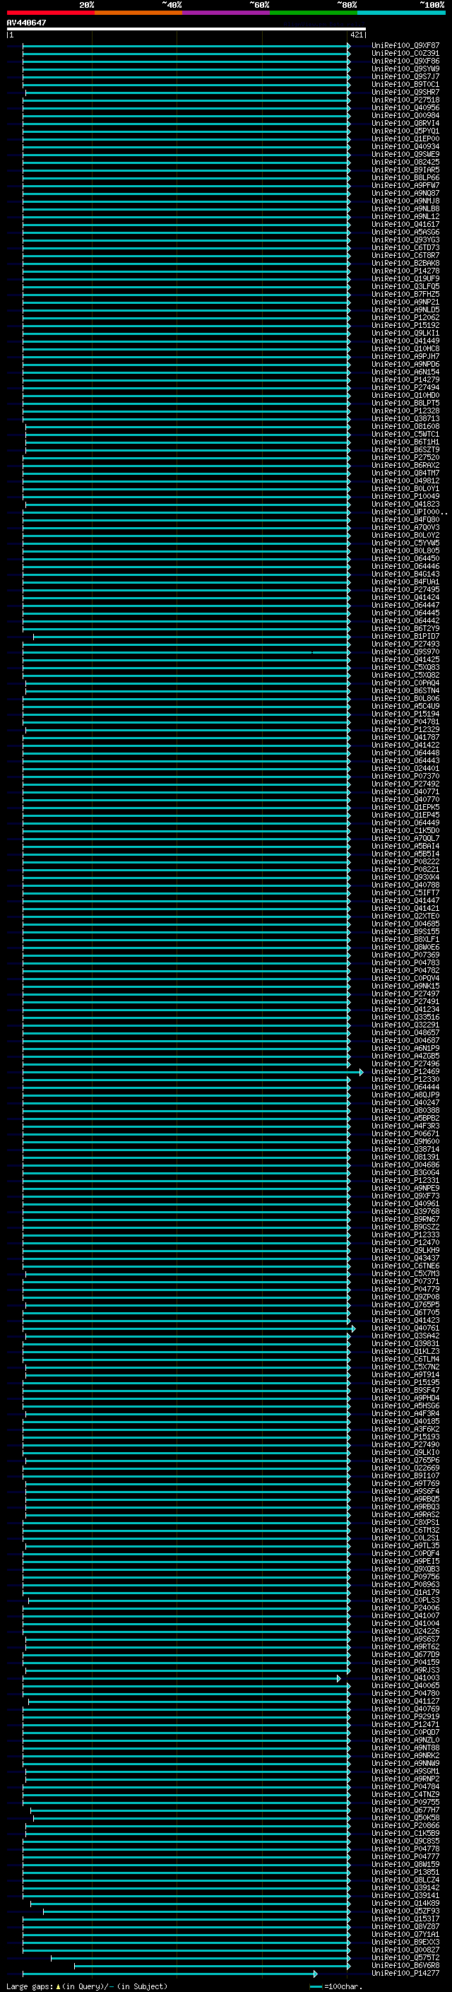
Task: Select hit label UniRef100_P12470
Action: (x=405, y=1243)
